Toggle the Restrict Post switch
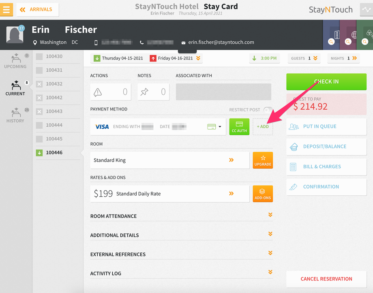Screen dimensions: 373x293 tap(268, 110)
